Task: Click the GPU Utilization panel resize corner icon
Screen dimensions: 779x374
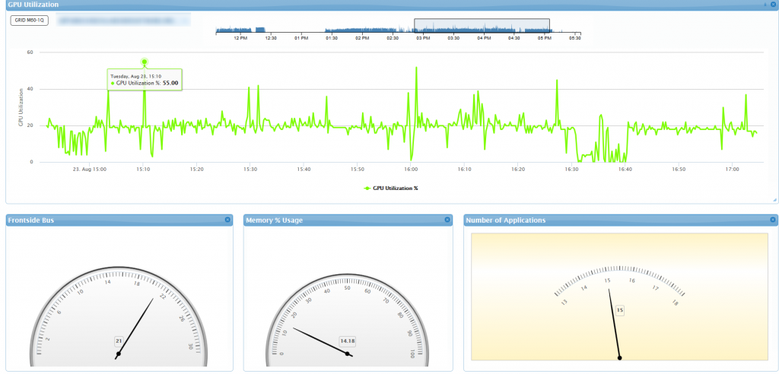Action: click(774, 199)
